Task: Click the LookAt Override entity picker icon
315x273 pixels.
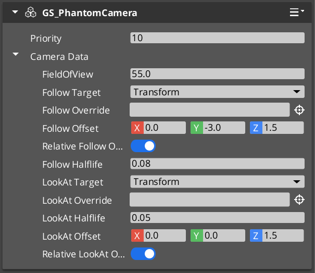Action: (299, 200)
